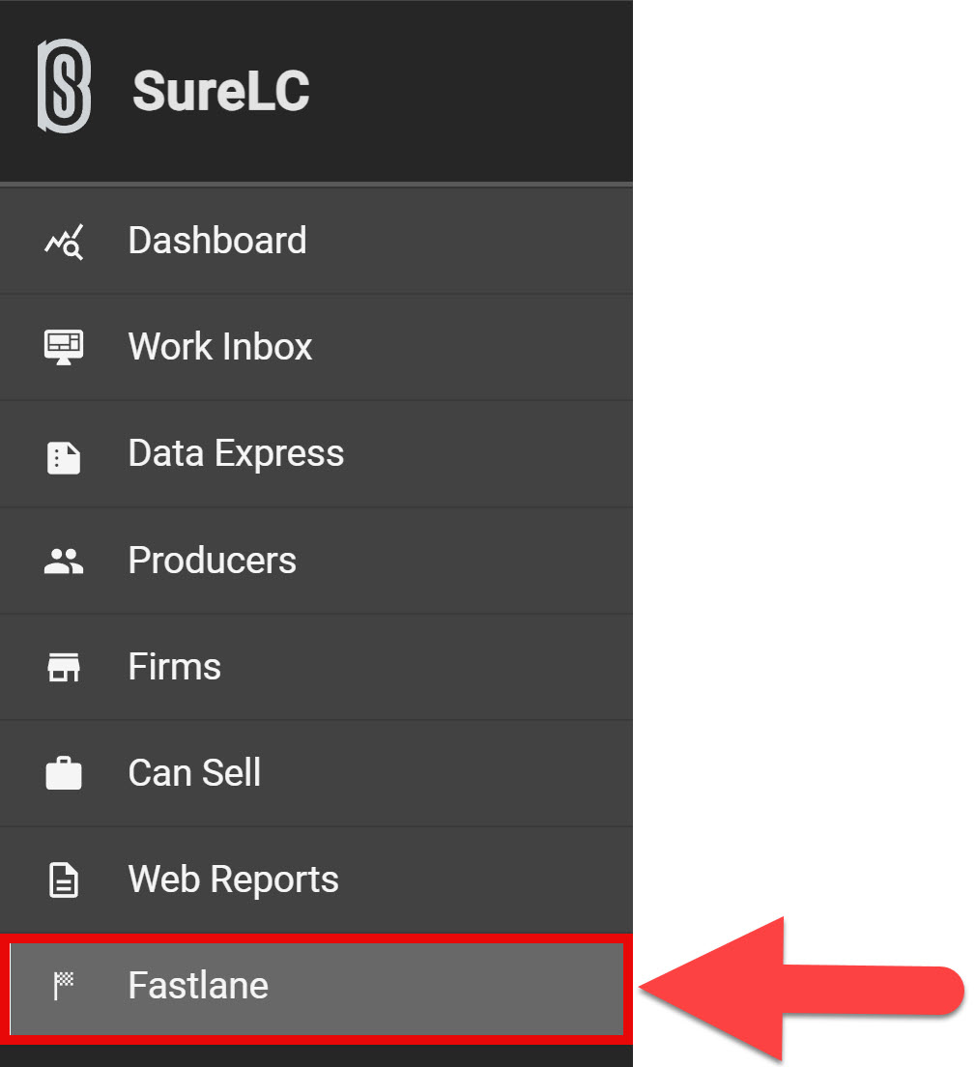Click the Data Express document icon

[x=64, y=456]
